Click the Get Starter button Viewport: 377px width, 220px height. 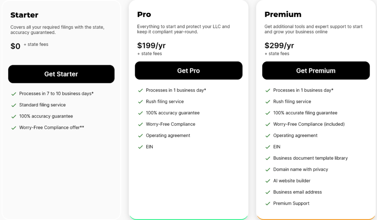61,74
